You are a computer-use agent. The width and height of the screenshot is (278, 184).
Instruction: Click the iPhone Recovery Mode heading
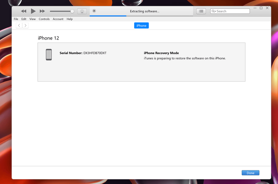(x=161, y=53)
